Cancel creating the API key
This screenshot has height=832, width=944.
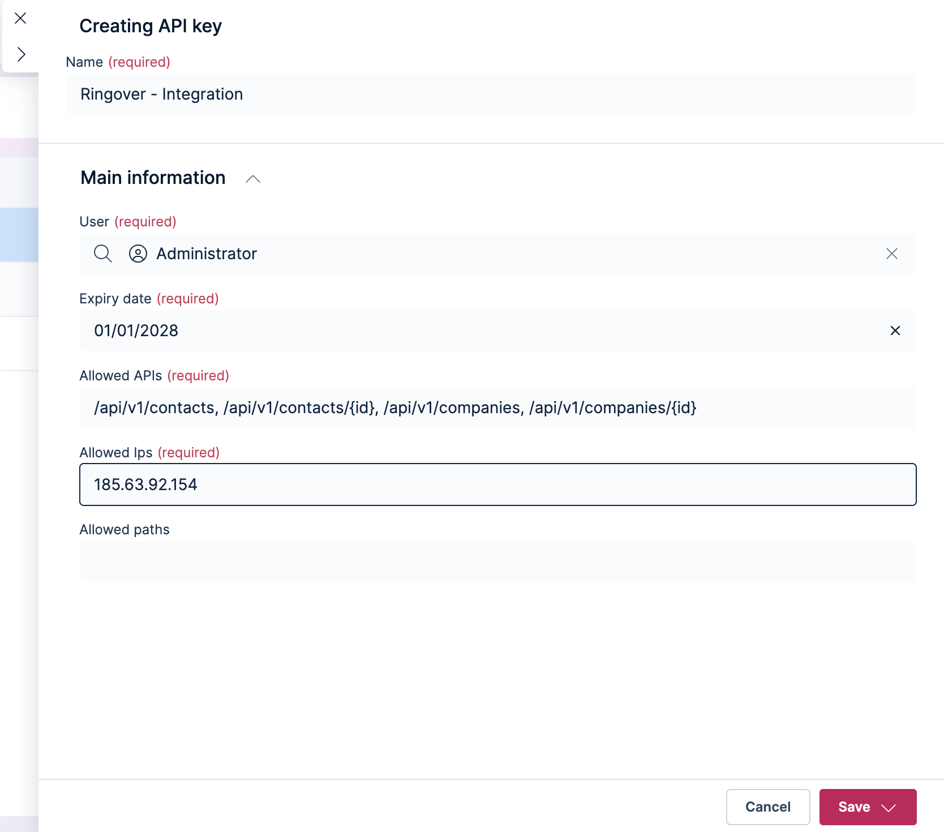(x=768, y=807)
